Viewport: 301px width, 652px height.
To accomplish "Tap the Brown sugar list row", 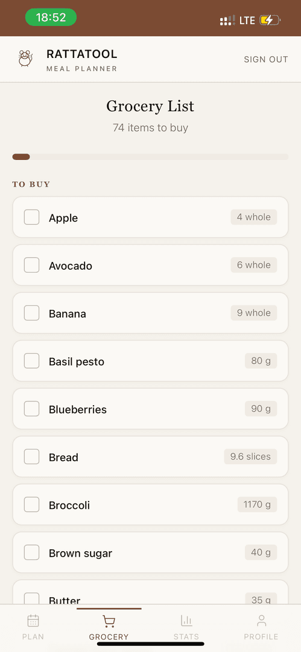I will [151, 552].
